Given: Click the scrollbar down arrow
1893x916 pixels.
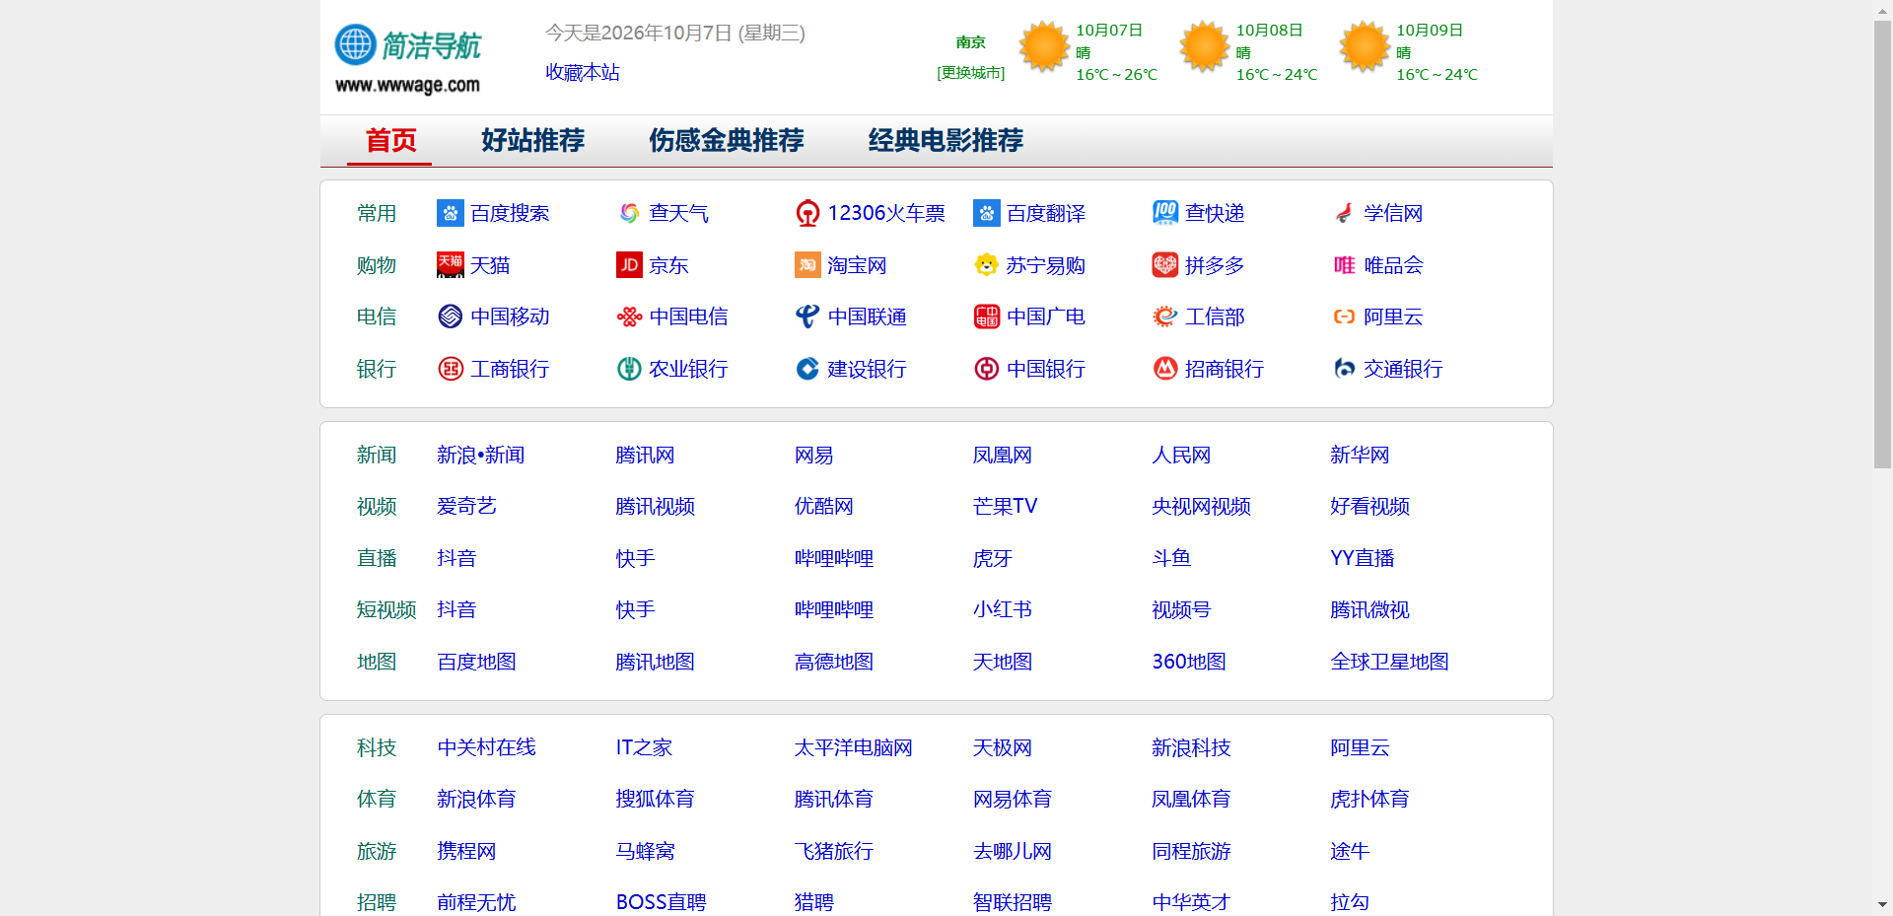Looking at the screenshot, I should (x=1882, y=904).
